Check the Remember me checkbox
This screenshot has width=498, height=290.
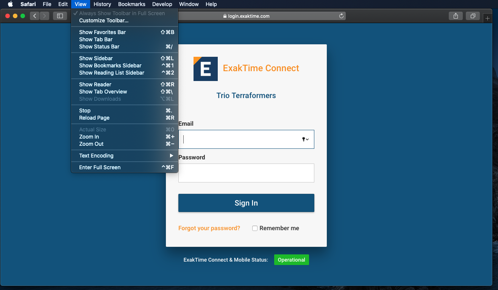click(x=255, y=228)
